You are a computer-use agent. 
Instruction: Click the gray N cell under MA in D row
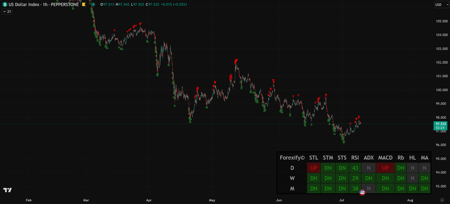click(x=425, y=168)
